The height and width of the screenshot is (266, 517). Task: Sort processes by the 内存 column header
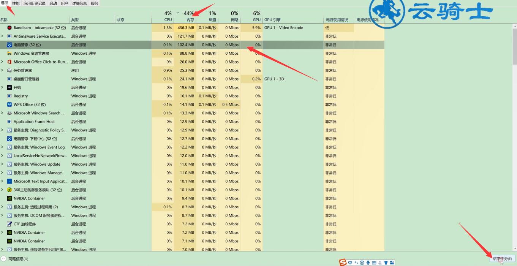coord(185,17)
